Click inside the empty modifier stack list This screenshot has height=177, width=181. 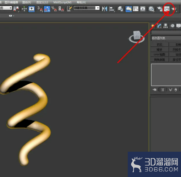pos(166,75)
